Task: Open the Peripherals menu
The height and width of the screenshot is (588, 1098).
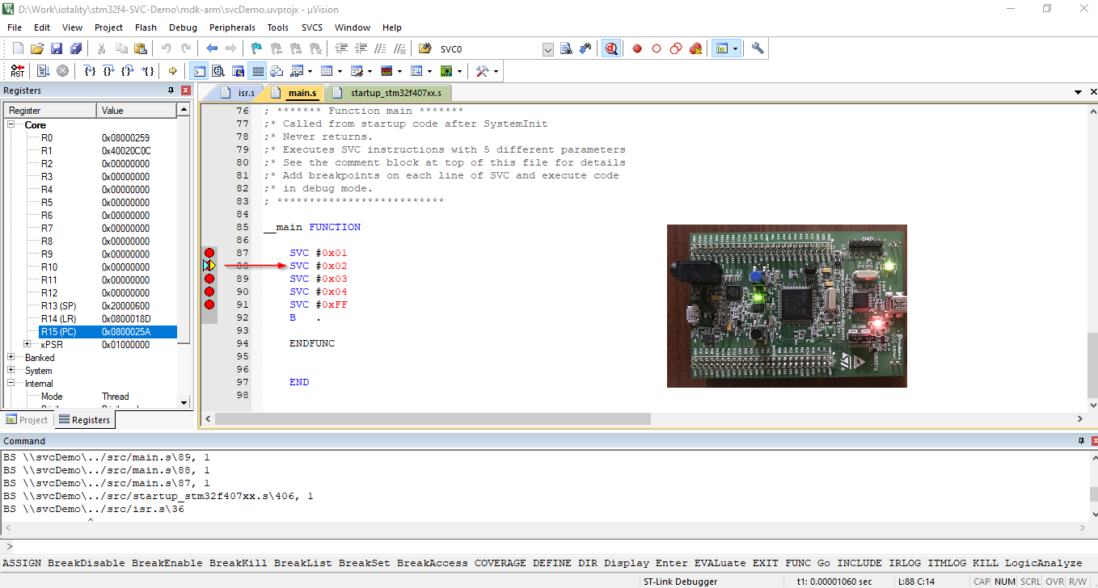Action: 232,27
